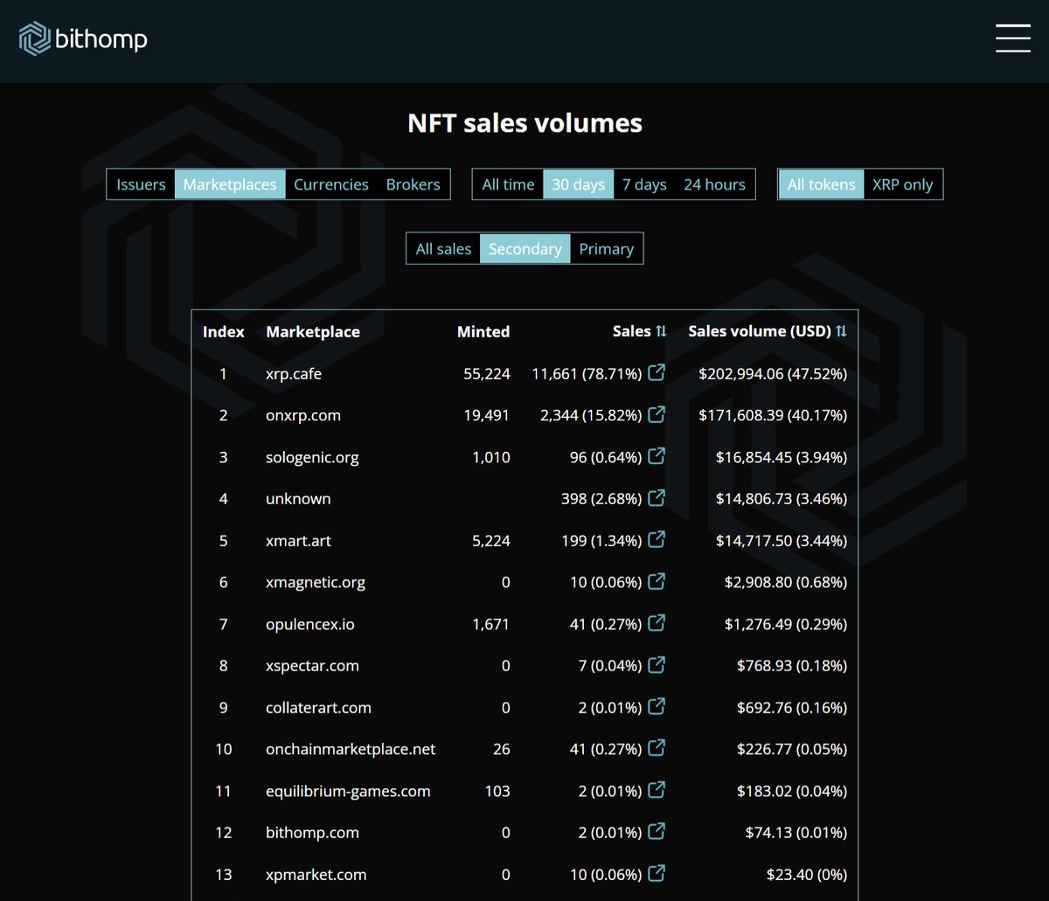Image resolution: width=1049 pixels, height=901 pixels.
Task: Open external link icon for unknown marketplace
Action: (656, 498)
